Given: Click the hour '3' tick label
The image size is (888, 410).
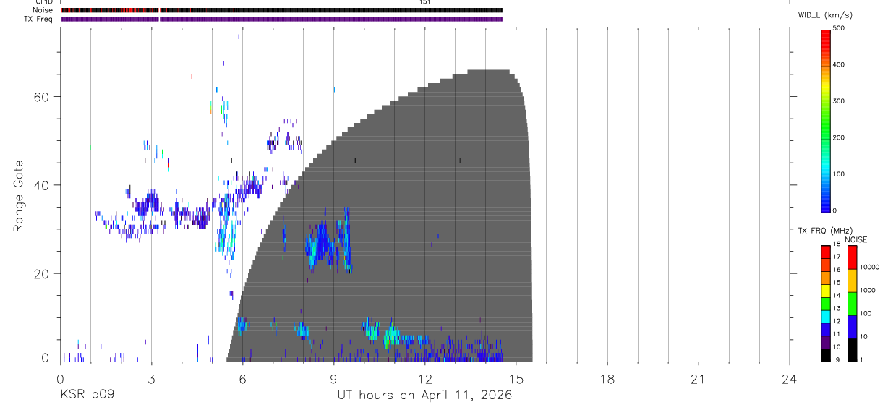Looking at the screenshot, I should coord(151,379).
